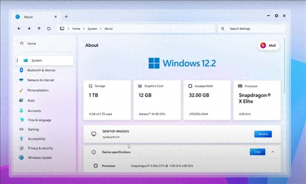Image resolution: width=306 pixels, height=184 pixels.
Task: Click the up arrow navigation icon
Action: [39, 29]
